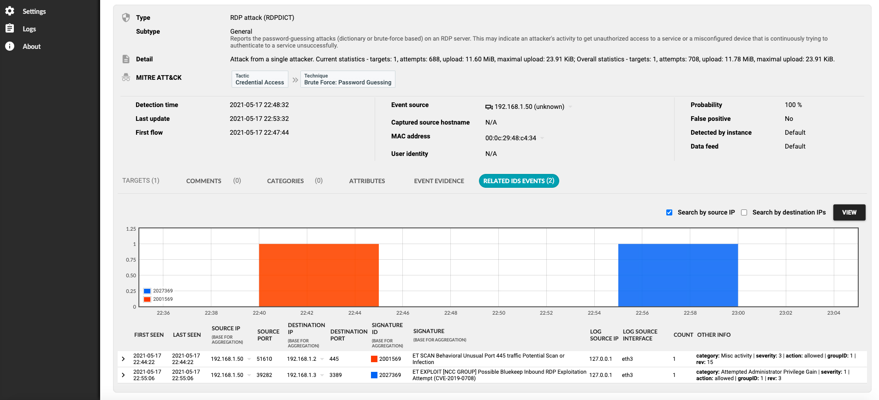Click the COUNT column header
879x400 pixels.
click(683, 335)
